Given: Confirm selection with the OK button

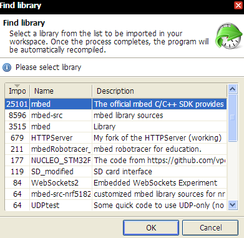Looking at the screenshot, I should click(x=151, y=227).
